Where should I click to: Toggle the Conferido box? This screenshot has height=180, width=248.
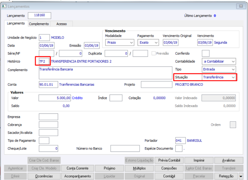206,53
